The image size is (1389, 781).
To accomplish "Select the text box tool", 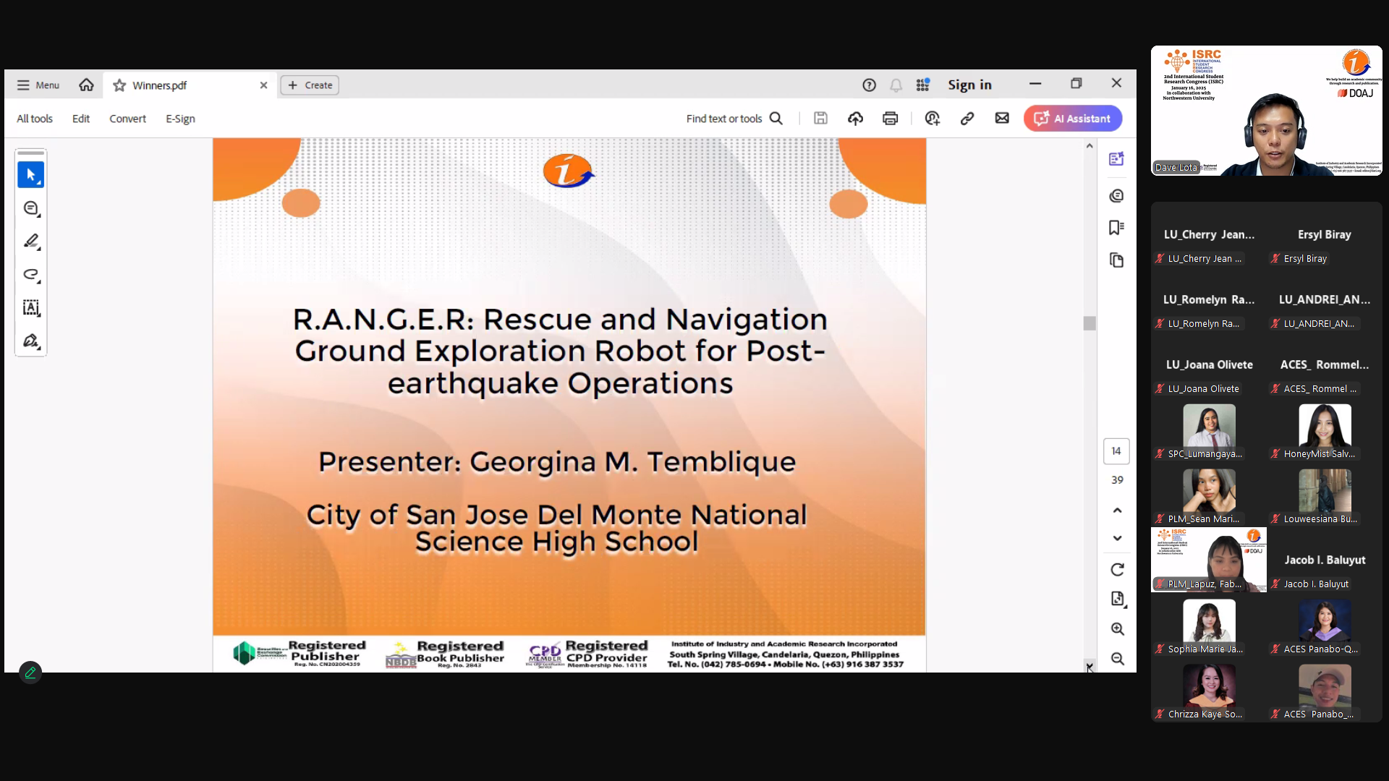I will coord(30,308).
